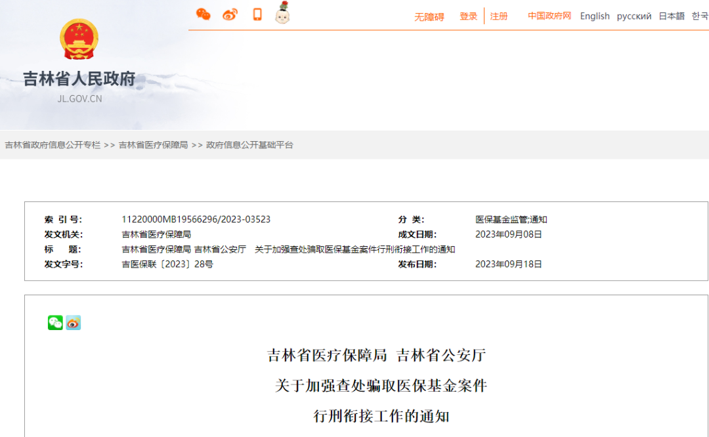Share article via green WeChat icon
This screenshot has width=709, height=437.
55,323
